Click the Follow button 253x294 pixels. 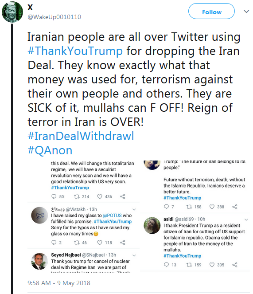211,11
